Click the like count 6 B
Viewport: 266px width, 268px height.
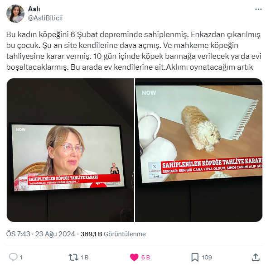145,257
